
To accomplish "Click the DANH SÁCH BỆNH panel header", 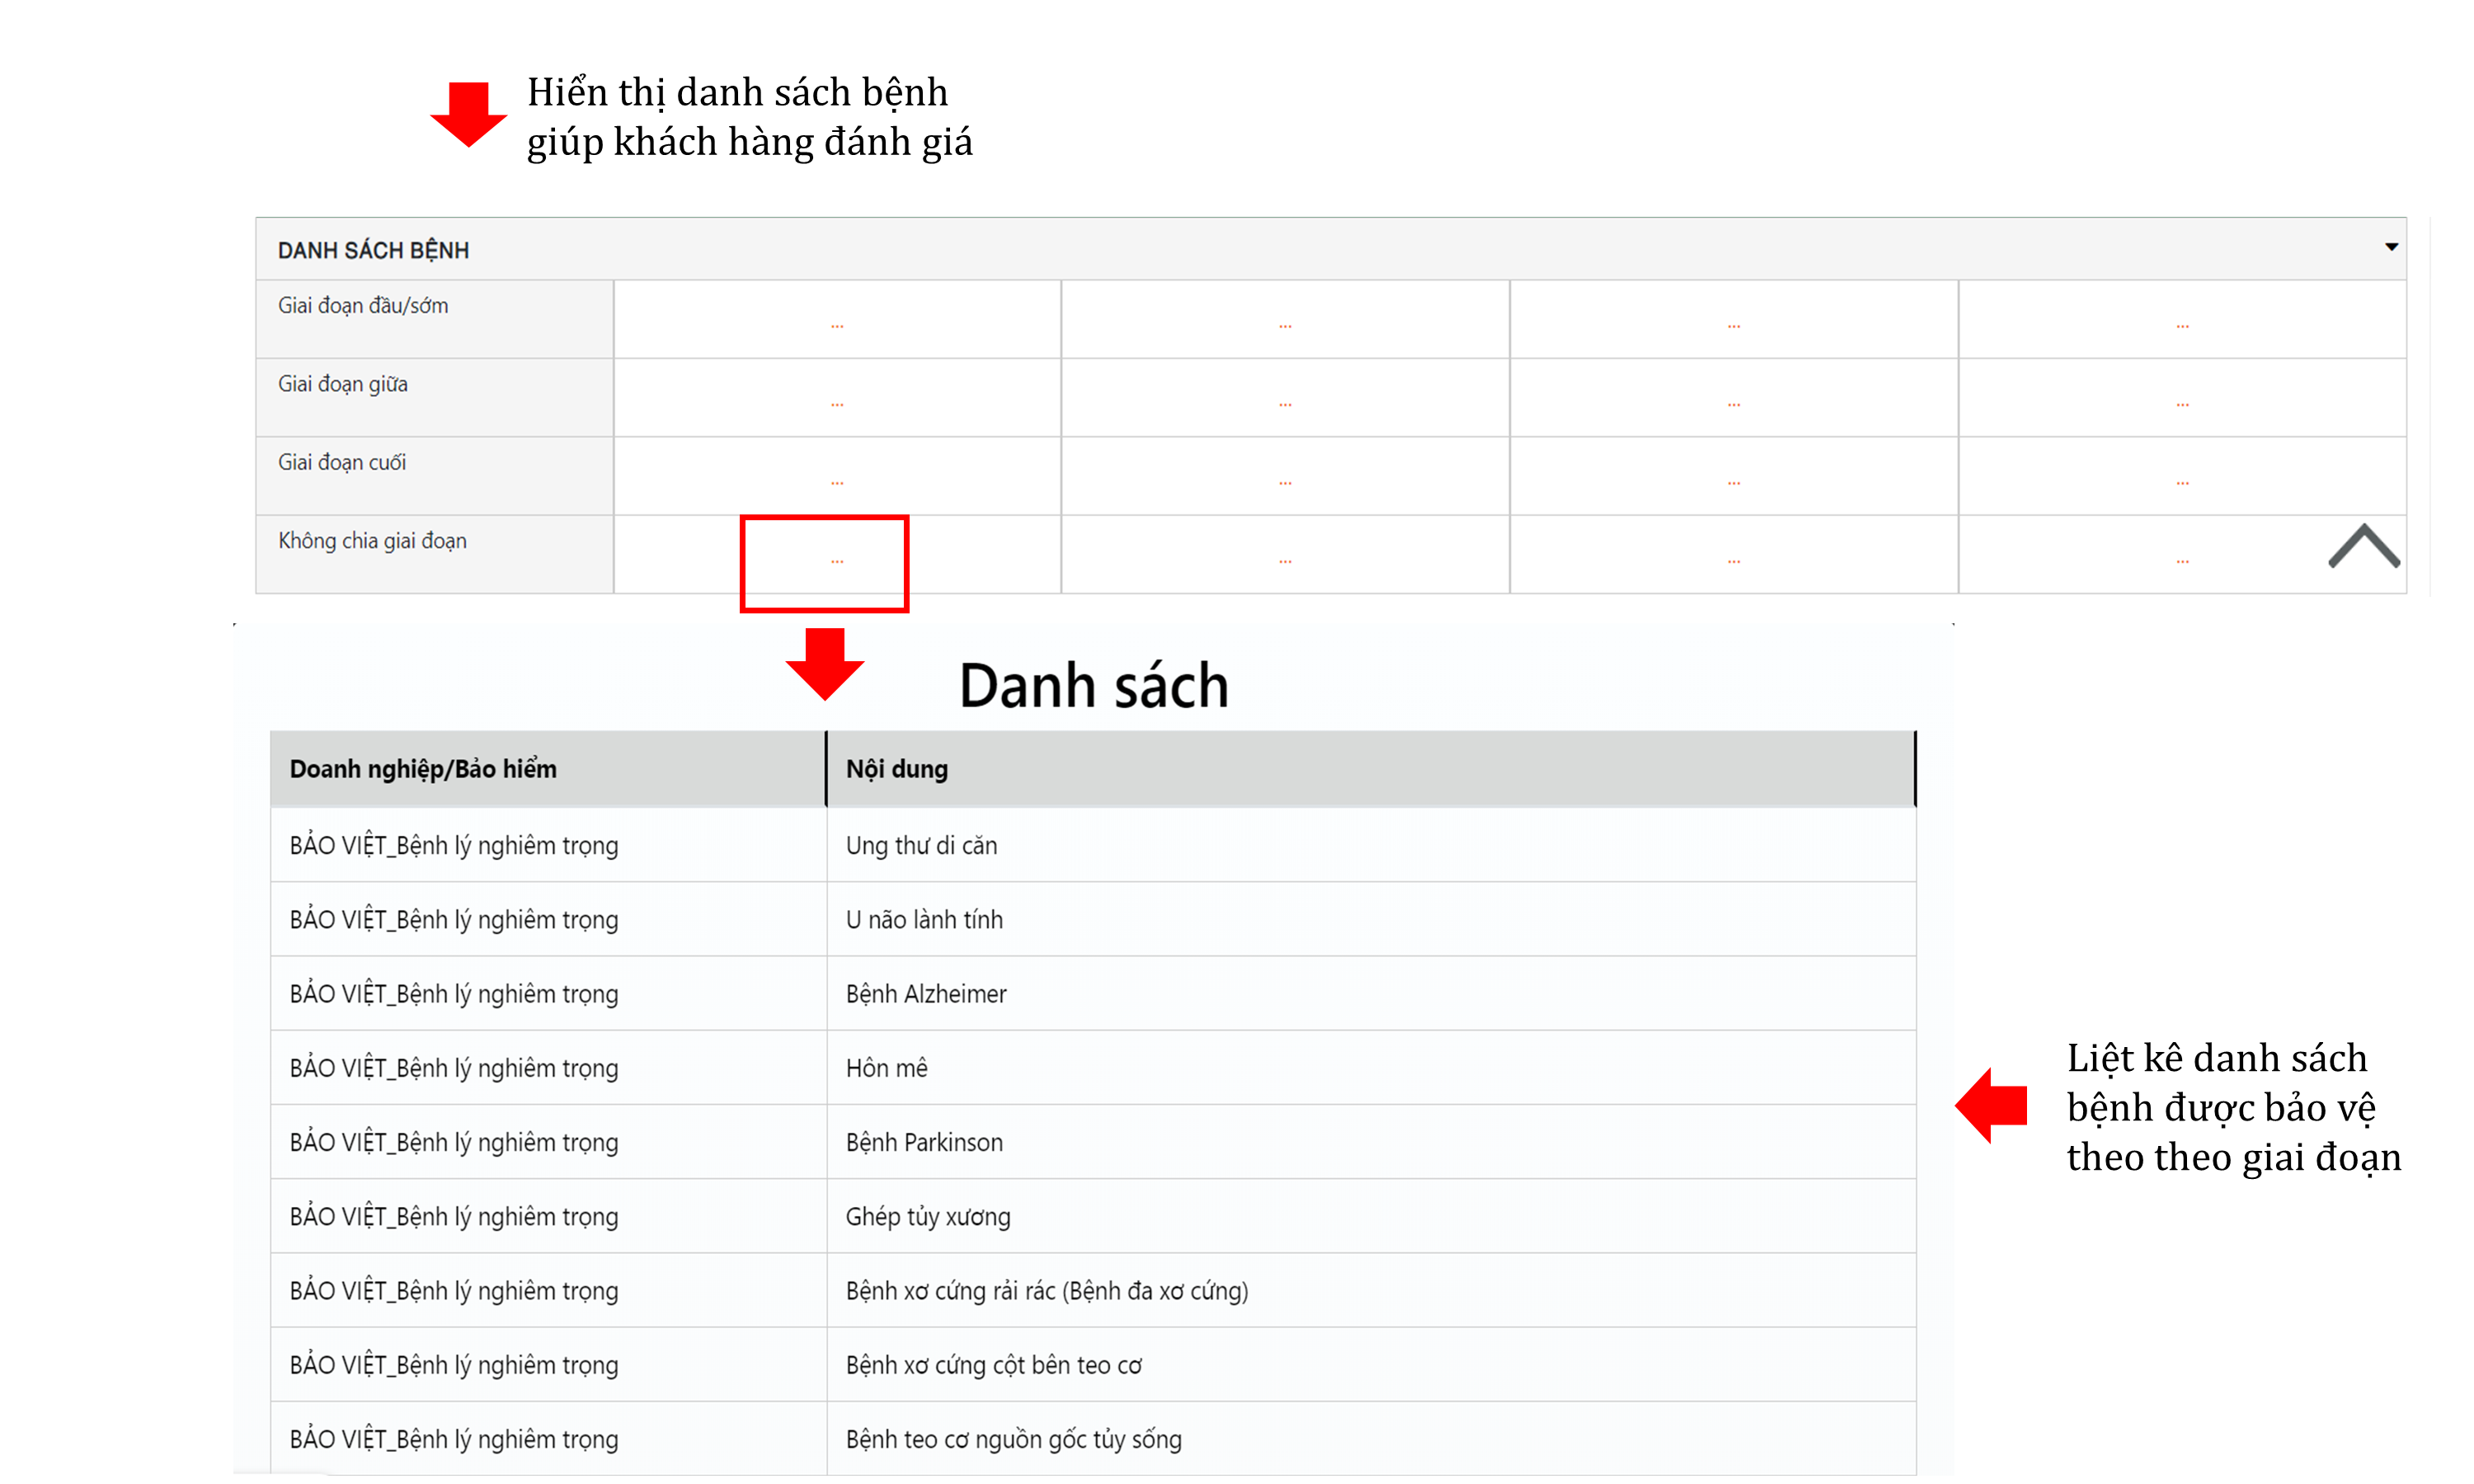I will [373, 250].
